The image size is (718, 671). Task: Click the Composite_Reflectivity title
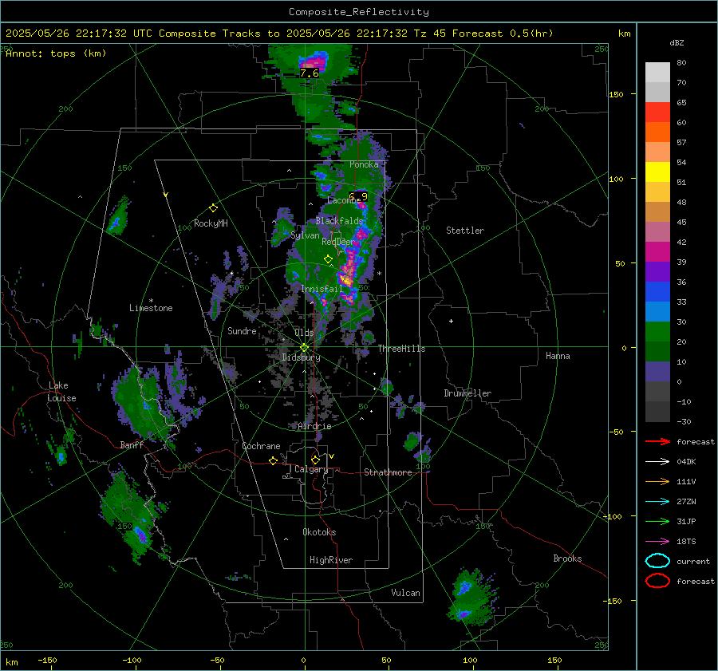click(x=359, y=12)
